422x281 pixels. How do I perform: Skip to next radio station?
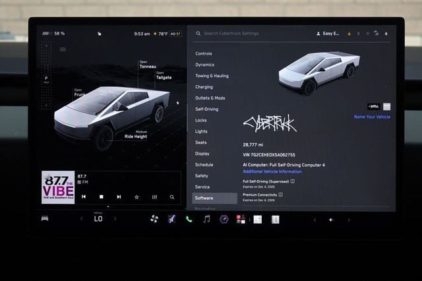(x=119, y=197)
